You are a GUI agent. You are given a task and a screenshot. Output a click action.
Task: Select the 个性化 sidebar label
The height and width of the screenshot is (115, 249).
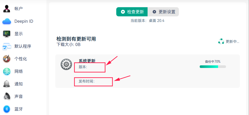21,59
